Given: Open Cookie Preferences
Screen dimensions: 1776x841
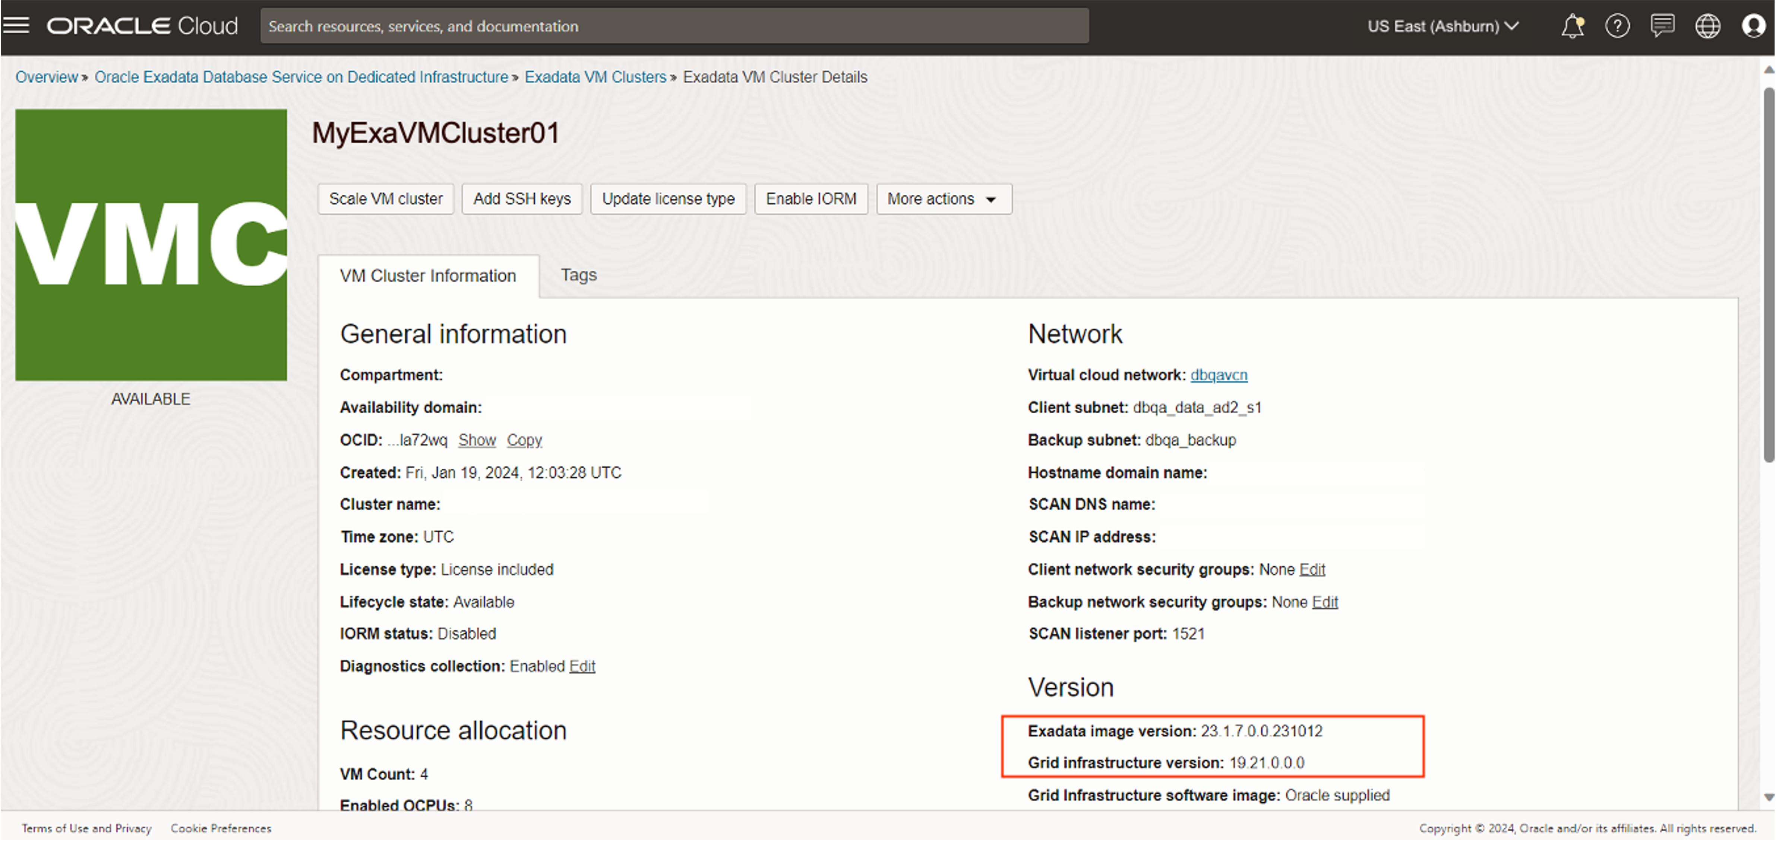Looking at the screenshot, I should (221, 829).
